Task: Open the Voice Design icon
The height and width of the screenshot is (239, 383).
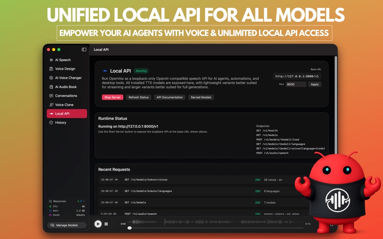Action: coord(51,69)
